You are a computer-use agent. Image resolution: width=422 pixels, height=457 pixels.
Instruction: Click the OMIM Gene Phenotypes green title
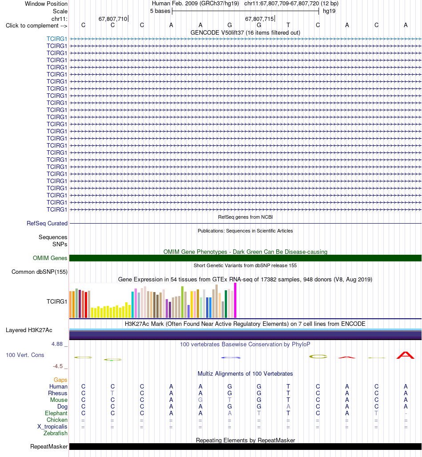[x=245, y=252]
